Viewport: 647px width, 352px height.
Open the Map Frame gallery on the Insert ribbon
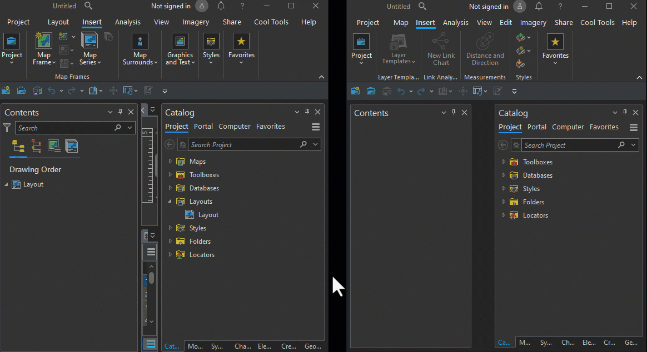click(x=43, y=49)
